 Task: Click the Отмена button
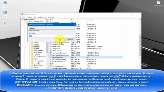[x=70, y=40]
